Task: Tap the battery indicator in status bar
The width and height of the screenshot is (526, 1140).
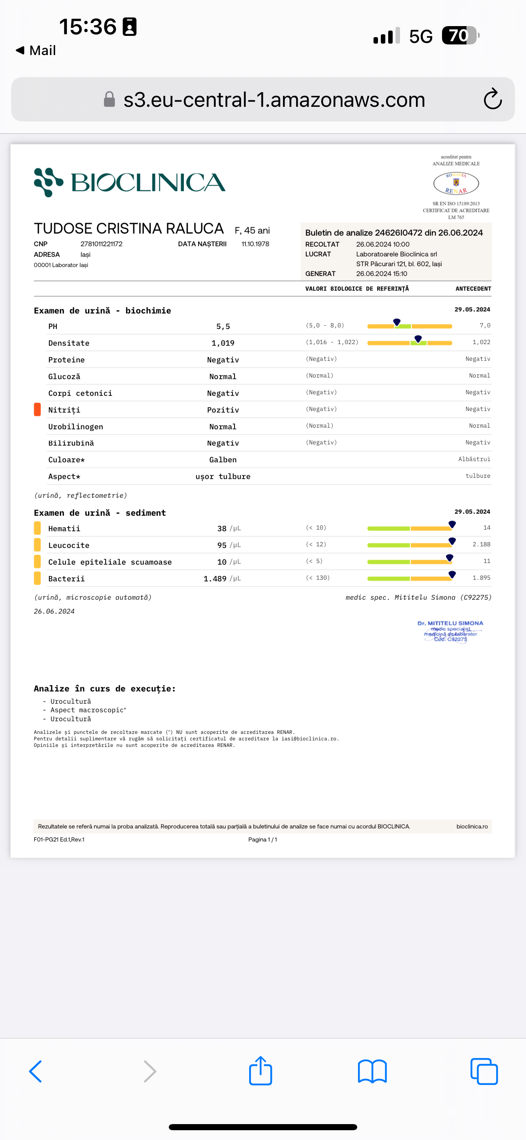Action: point(460,35)
